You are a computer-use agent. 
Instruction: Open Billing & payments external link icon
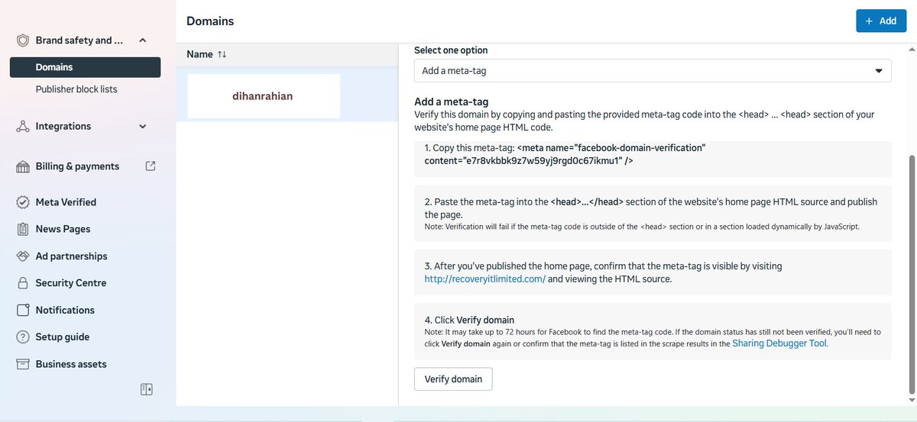click(x=151, y=166)
